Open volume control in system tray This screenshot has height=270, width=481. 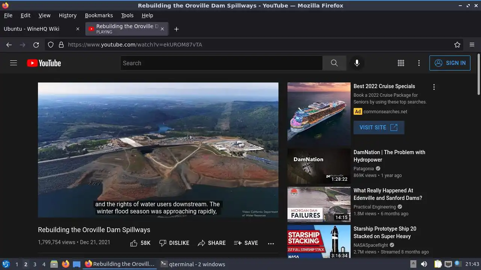click(x=424, y=264)
